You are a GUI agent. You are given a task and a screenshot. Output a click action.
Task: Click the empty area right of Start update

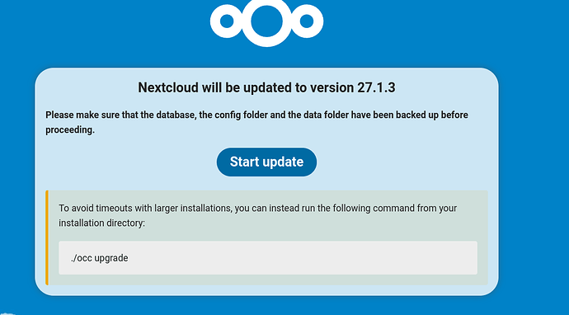(399, 162)
